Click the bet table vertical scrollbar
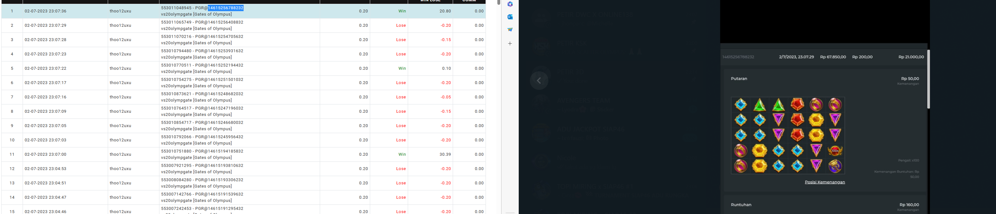Image resolution: width=996 pixels, height=214 pixels. [499, 2]
